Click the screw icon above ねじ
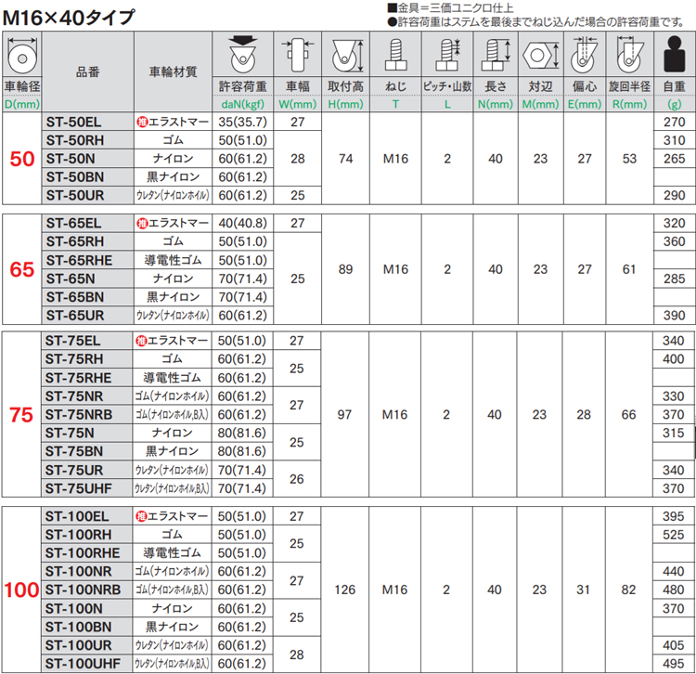Viewport: 696px width, 674px height. tap(395, 56)
